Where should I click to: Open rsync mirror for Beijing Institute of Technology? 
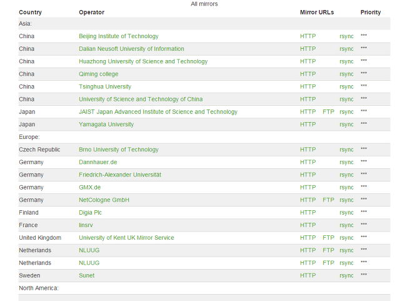pyautogui.click(x=346, y=36)
